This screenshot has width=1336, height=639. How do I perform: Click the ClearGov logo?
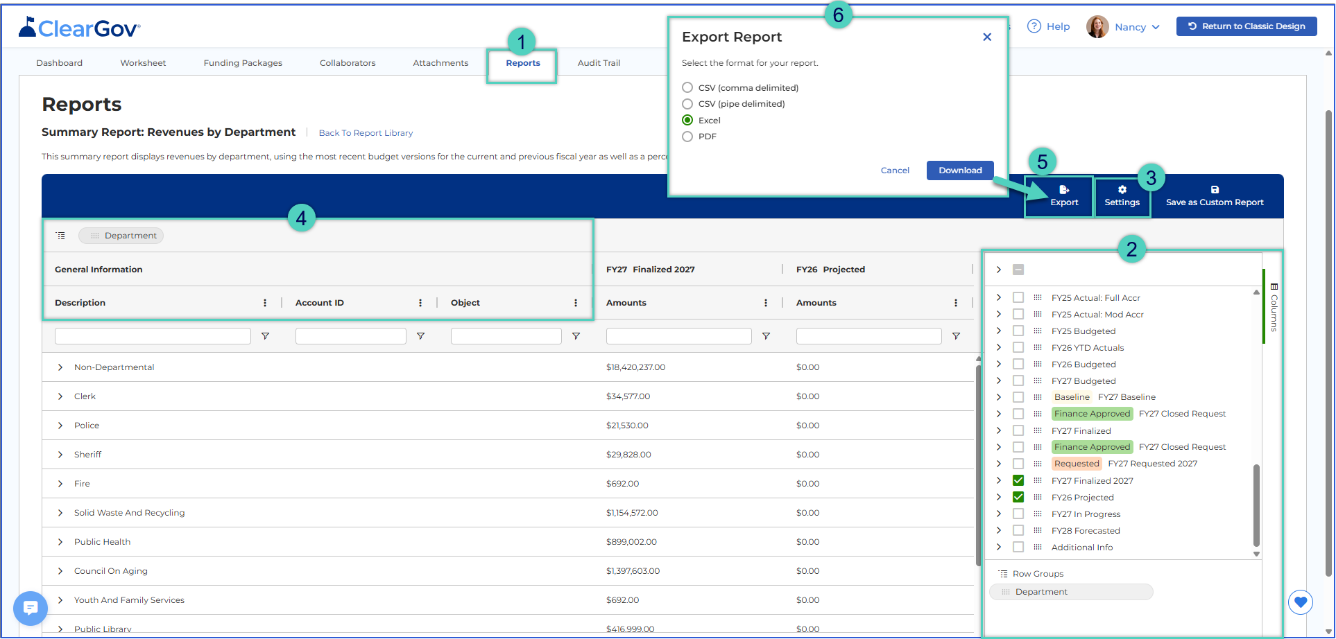coord(79,28)
